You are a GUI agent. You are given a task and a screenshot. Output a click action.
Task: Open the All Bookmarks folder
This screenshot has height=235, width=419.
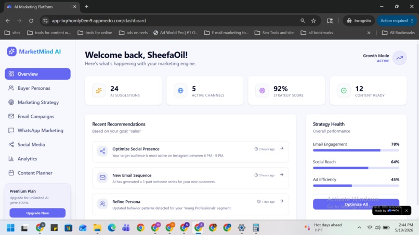coord(398,33)
